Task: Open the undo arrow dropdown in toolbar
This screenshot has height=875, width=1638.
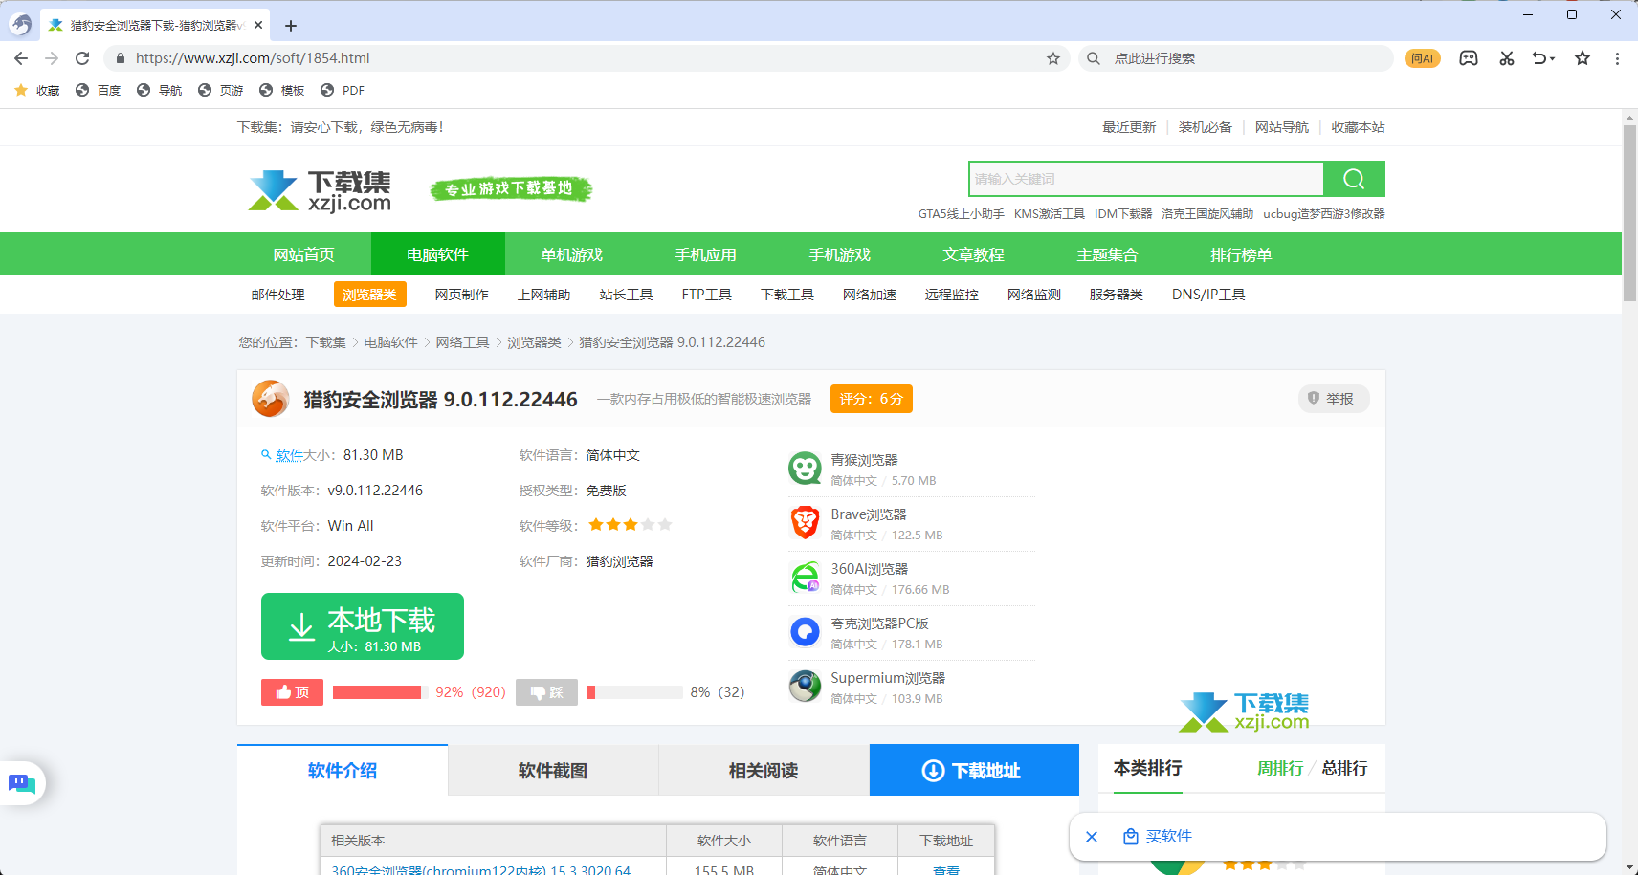Action: point(1543,58)
